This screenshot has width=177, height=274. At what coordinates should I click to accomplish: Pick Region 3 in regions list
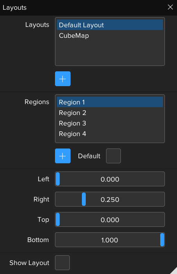tap(110, 123)
